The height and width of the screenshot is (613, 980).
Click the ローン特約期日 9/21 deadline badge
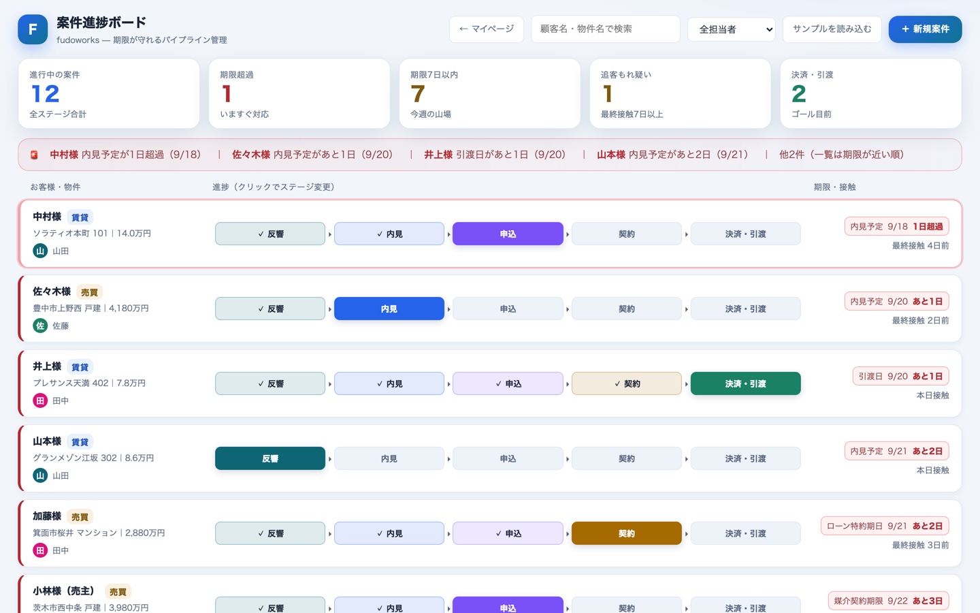click(885, 526)
